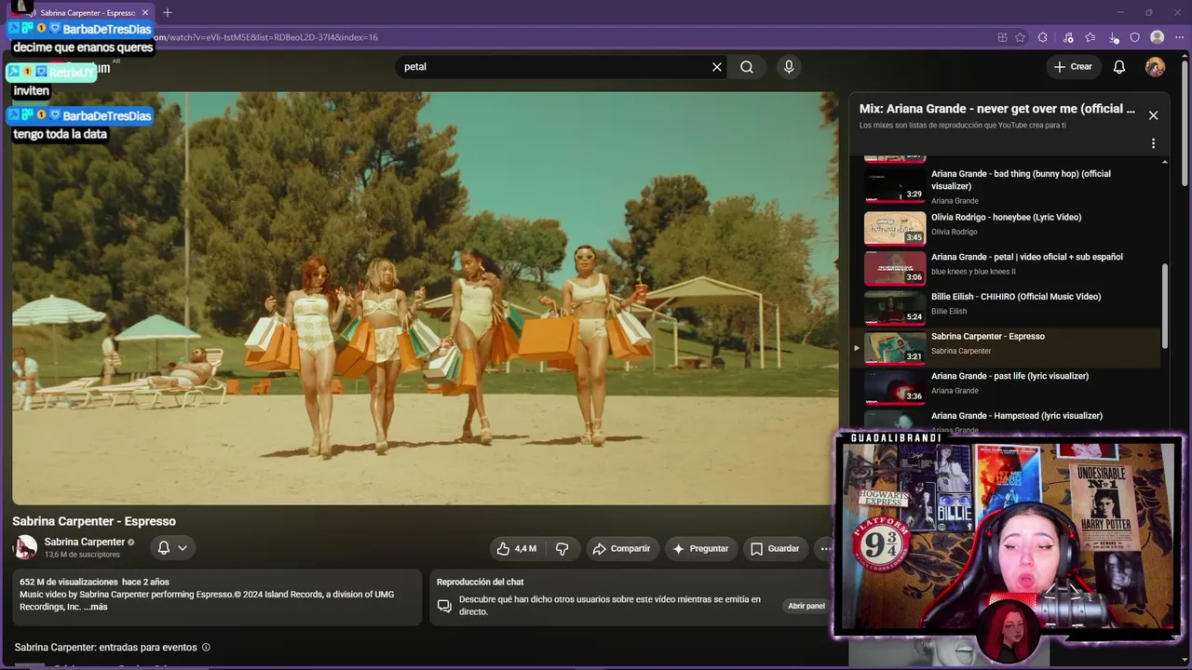Close the Sabrina Carpenter - Espresso tab
1192x670 pixels.
tap(145, 12)
